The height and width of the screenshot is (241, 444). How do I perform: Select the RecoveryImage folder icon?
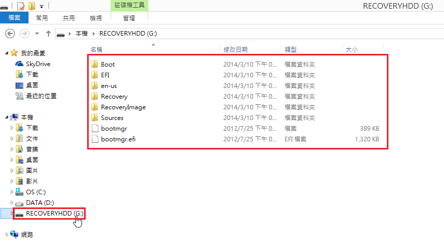pyautogui.click(x=94, y=107)
